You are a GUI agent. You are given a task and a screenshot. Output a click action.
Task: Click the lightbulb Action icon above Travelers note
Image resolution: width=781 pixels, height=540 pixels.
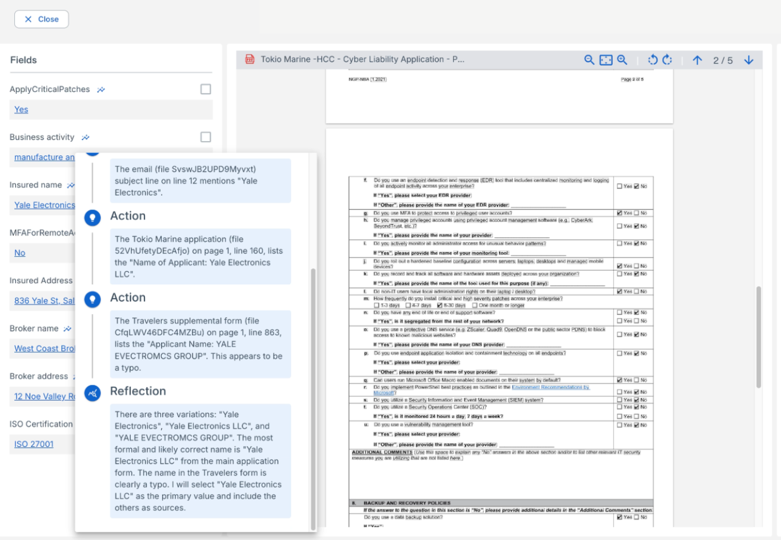[x=93, y=299]
